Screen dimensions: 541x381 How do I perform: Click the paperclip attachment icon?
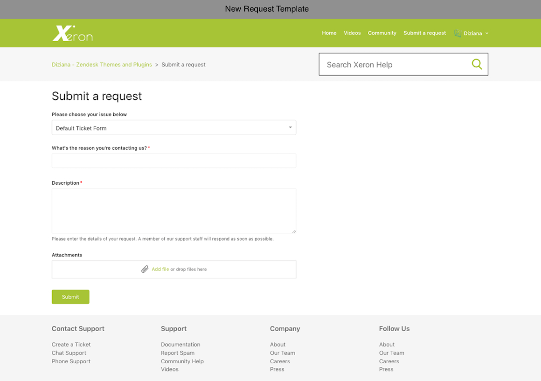pyautogui.click(x=145, y=270)
